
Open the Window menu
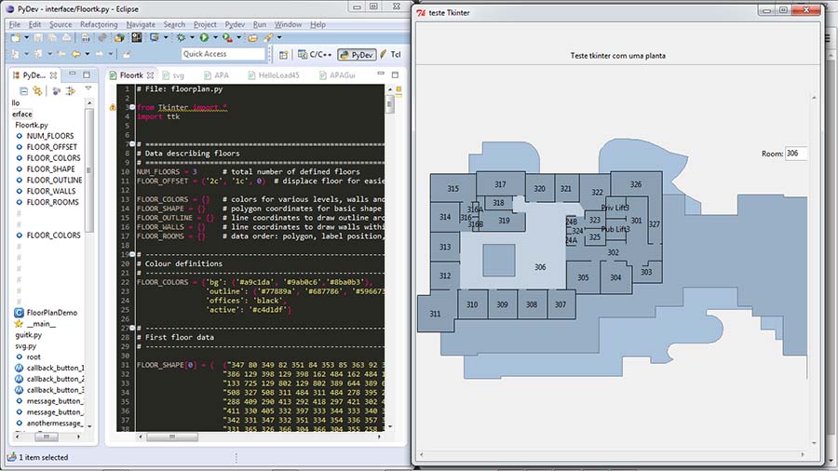pyautogui.click(x=288, y=24)
